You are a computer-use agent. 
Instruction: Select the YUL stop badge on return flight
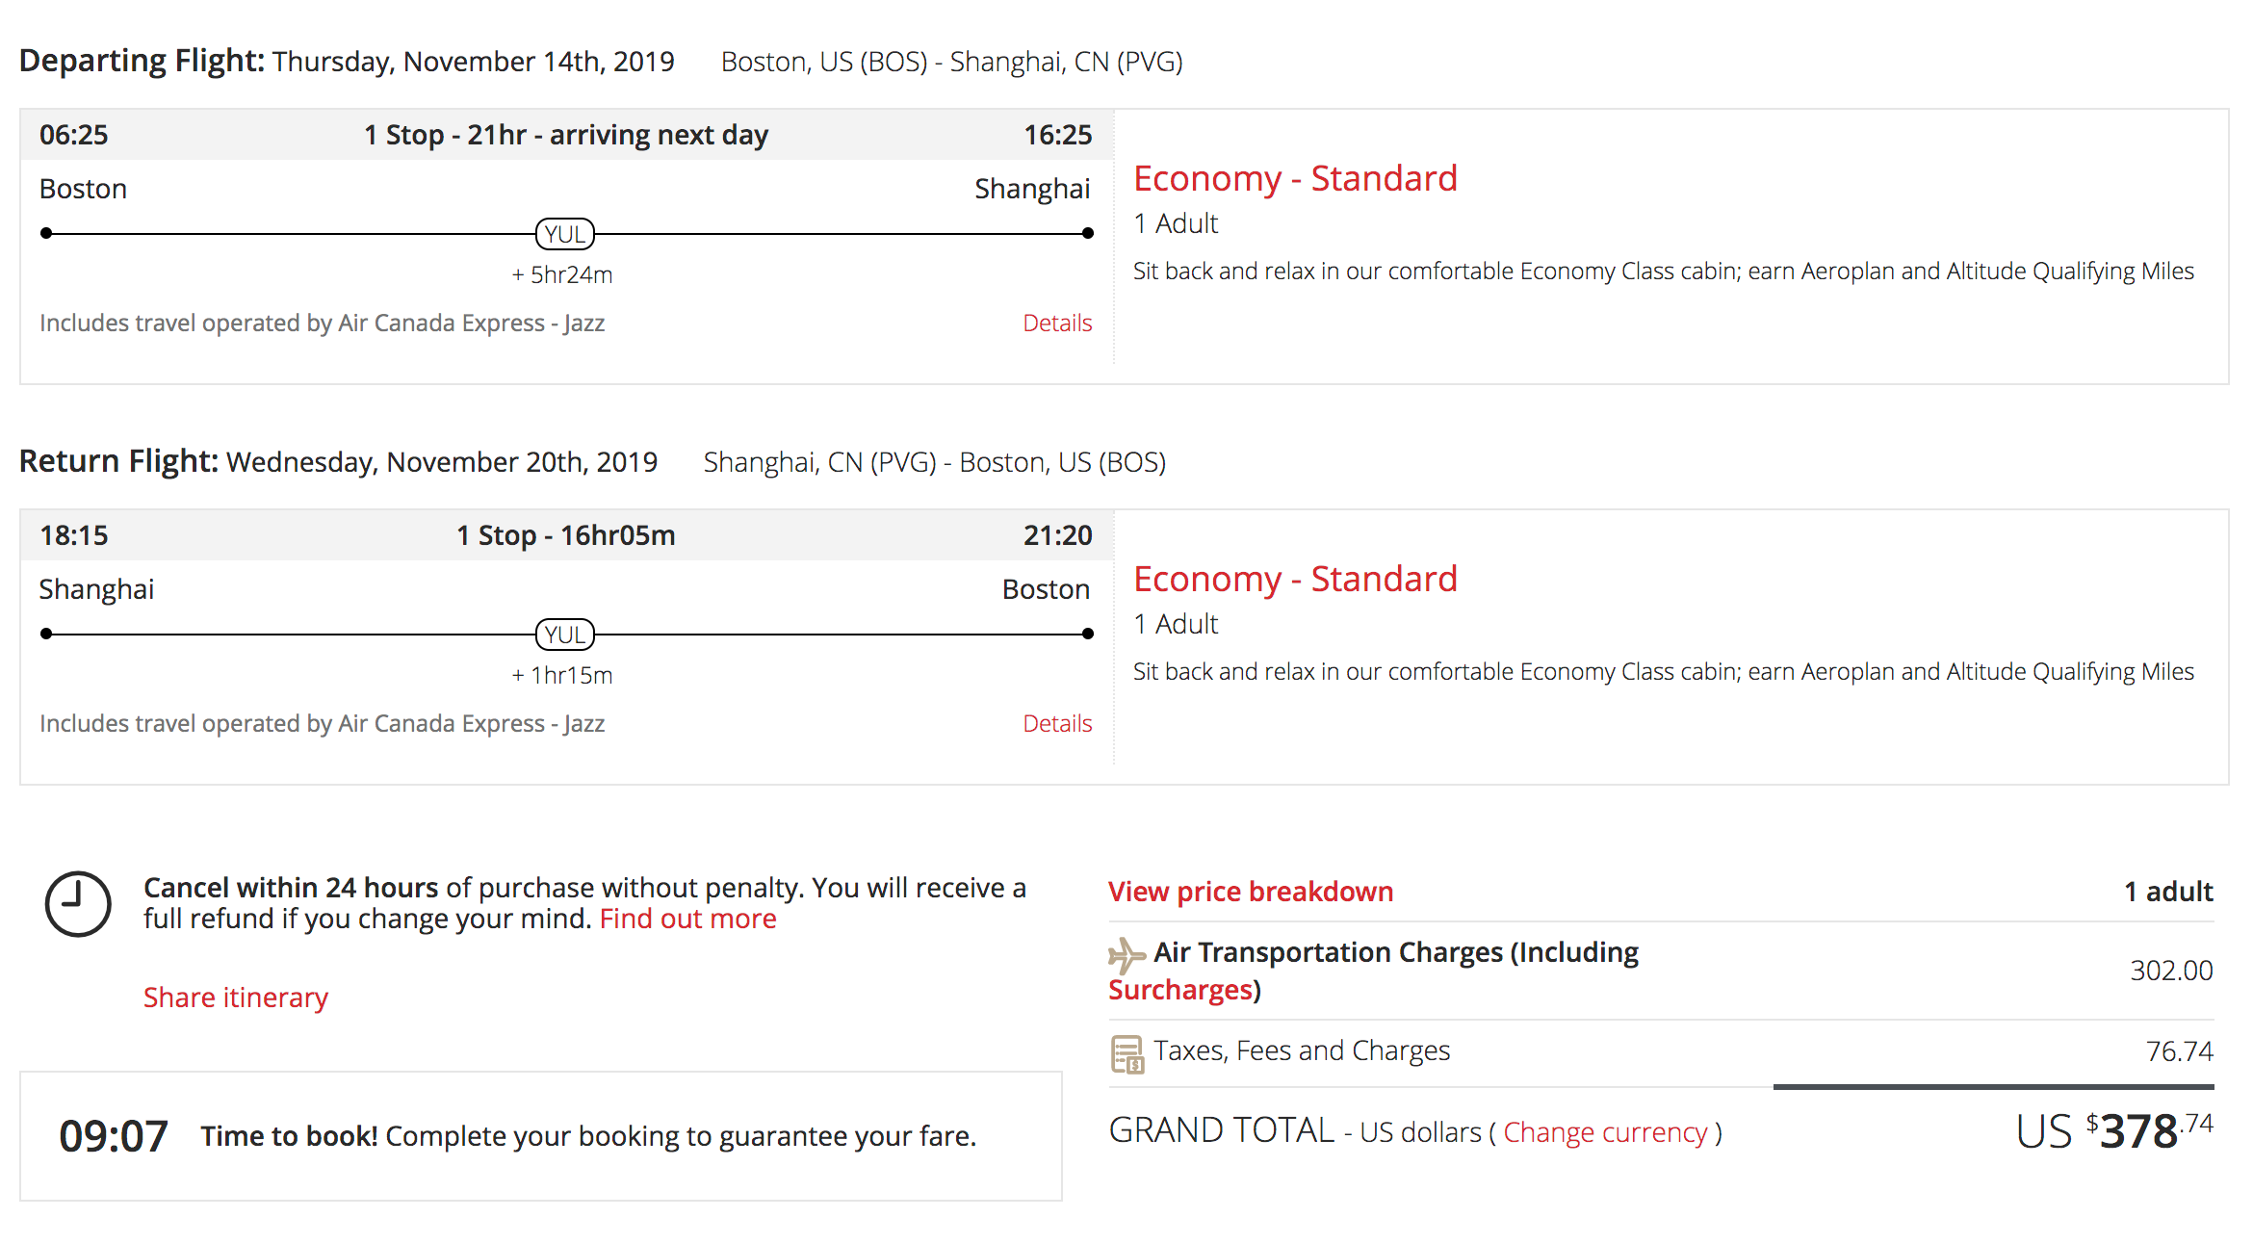click(565, 635)
